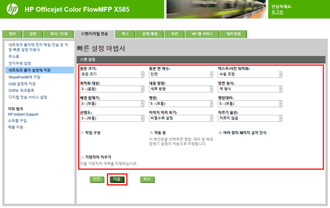Viewport: 330px width, 208px height.
Task: Open 전자우편 설정 in sidebar
Action: click(20, 63)
